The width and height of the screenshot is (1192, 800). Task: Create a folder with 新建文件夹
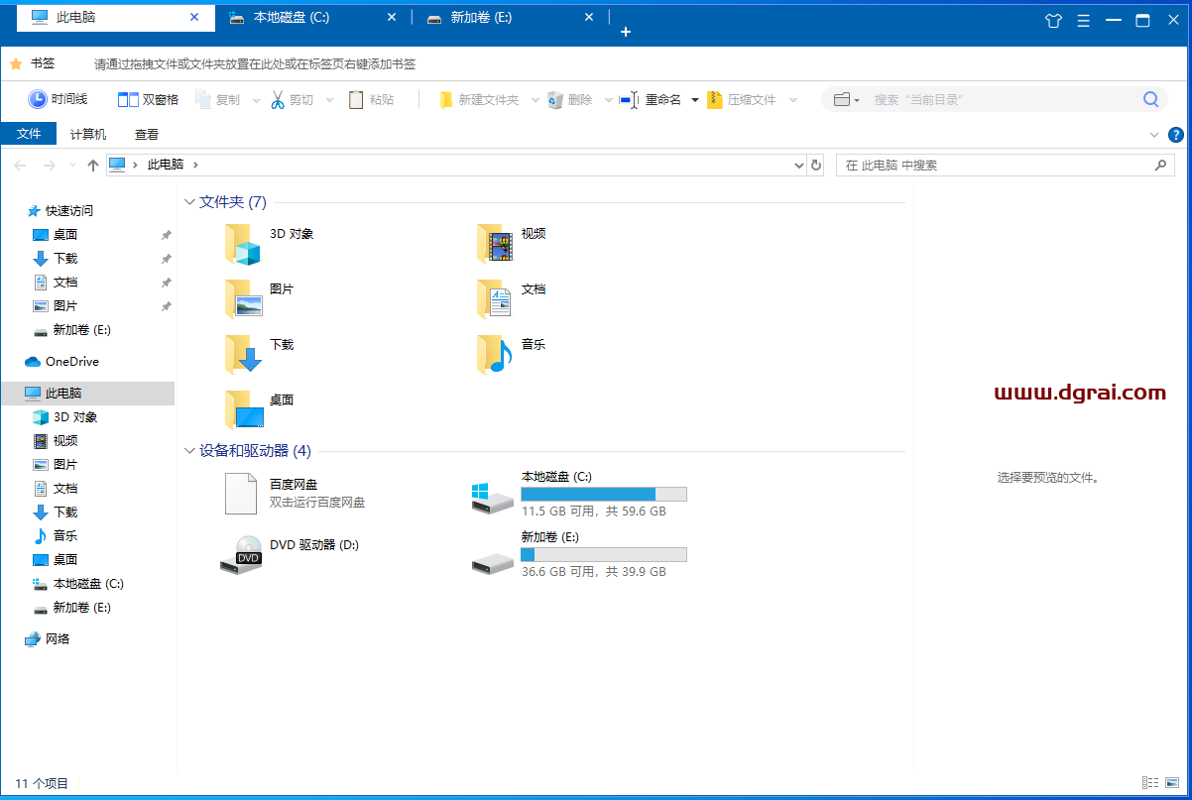point(479,99)
